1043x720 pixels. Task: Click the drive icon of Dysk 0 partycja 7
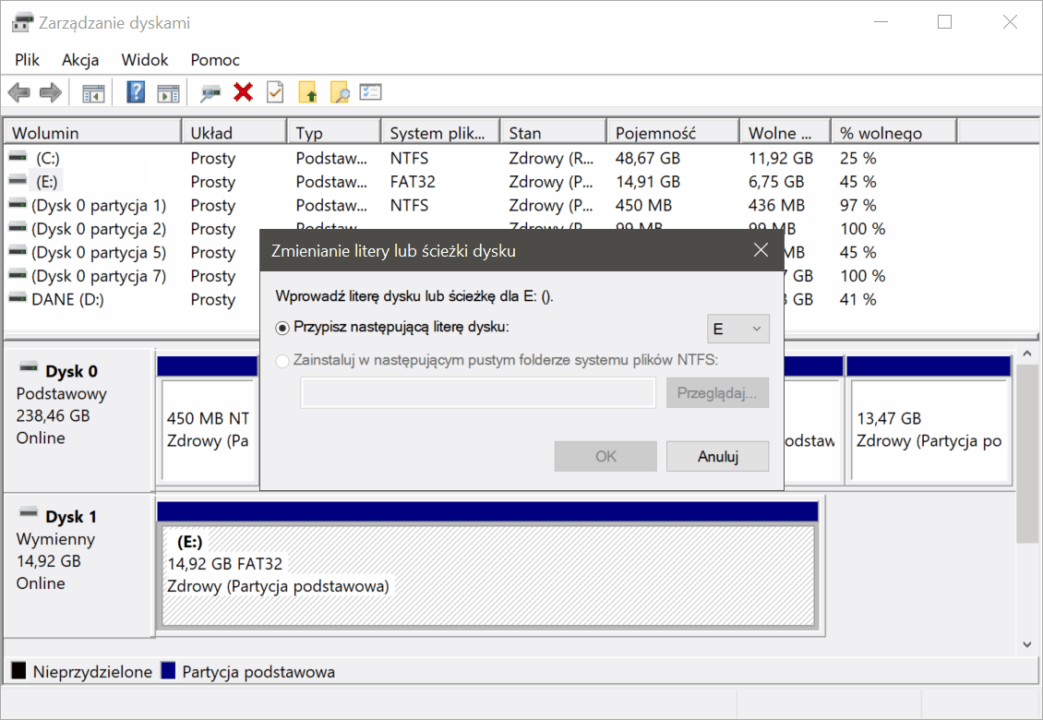(18, 275)
